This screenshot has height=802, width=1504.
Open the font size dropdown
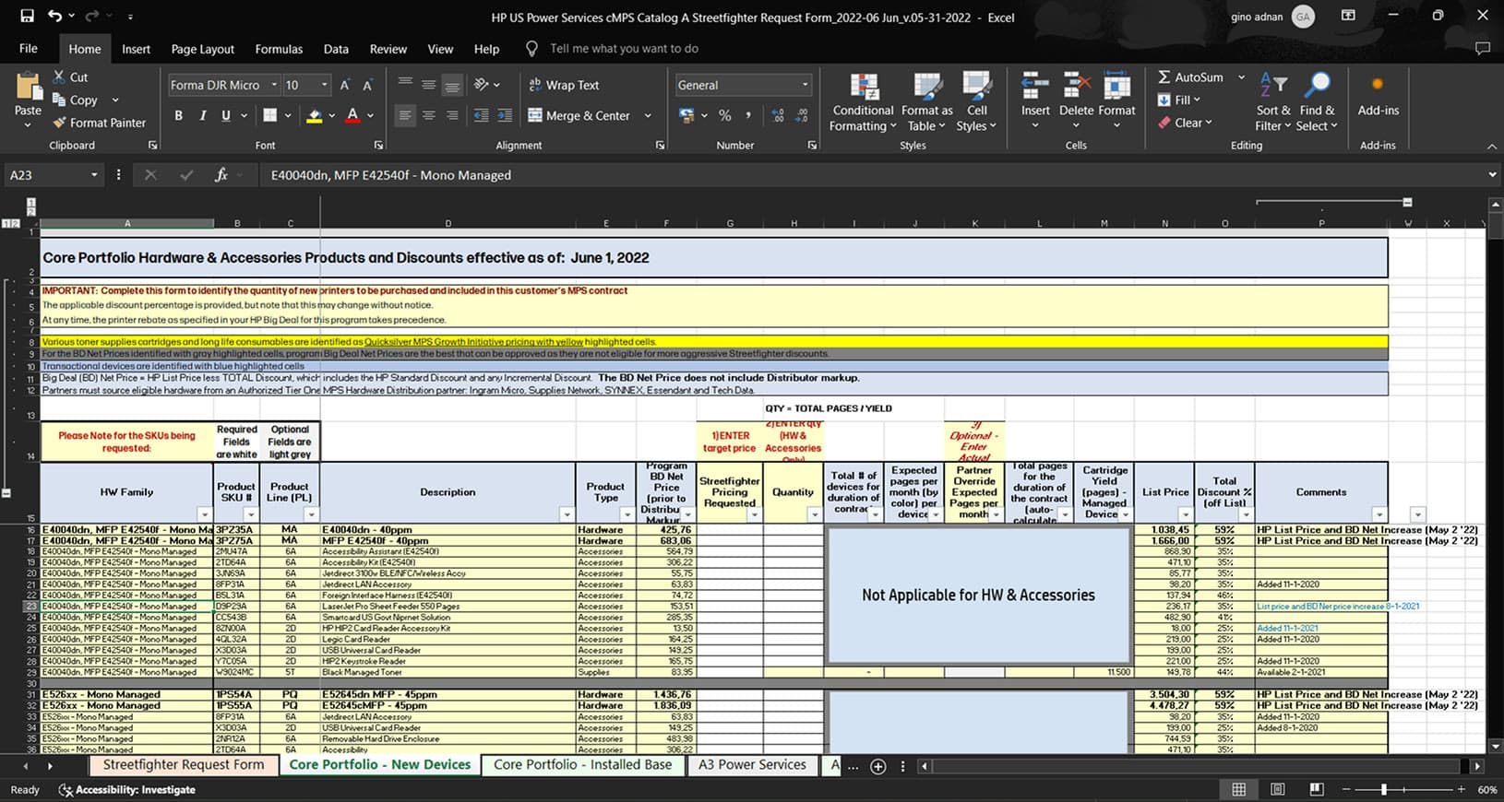324,85
